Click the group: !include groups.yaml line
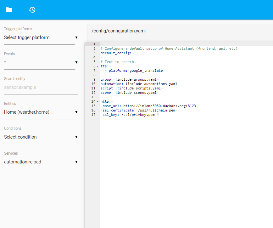This screenshot has height=228, width=273. [x=129, y=79]
